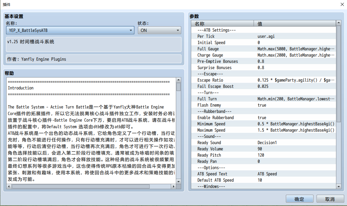
Task: Select the Ready Pan parameter row
Action: [x=264, y=161]
